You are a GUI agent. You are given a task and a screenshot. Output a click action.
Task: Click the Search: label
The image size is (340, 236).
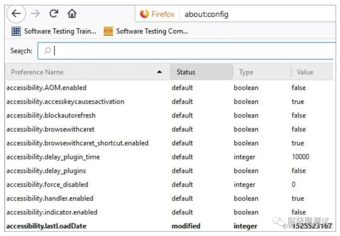21,51
